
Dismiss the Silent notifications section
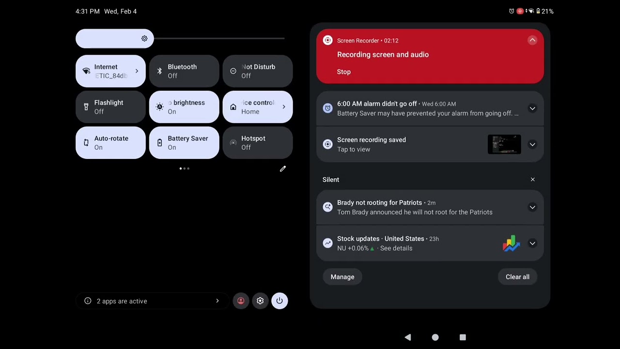tap(533, 180)
